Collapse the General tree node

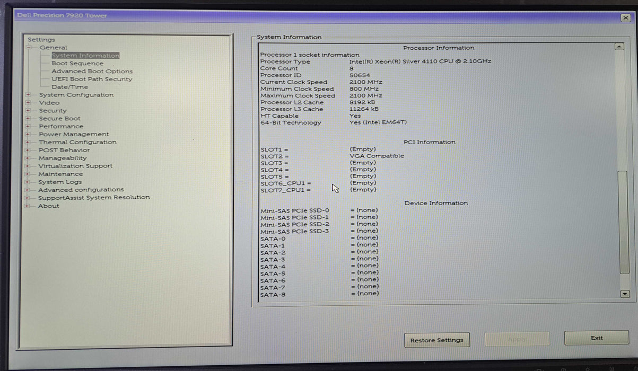click(x=28, y=48)
